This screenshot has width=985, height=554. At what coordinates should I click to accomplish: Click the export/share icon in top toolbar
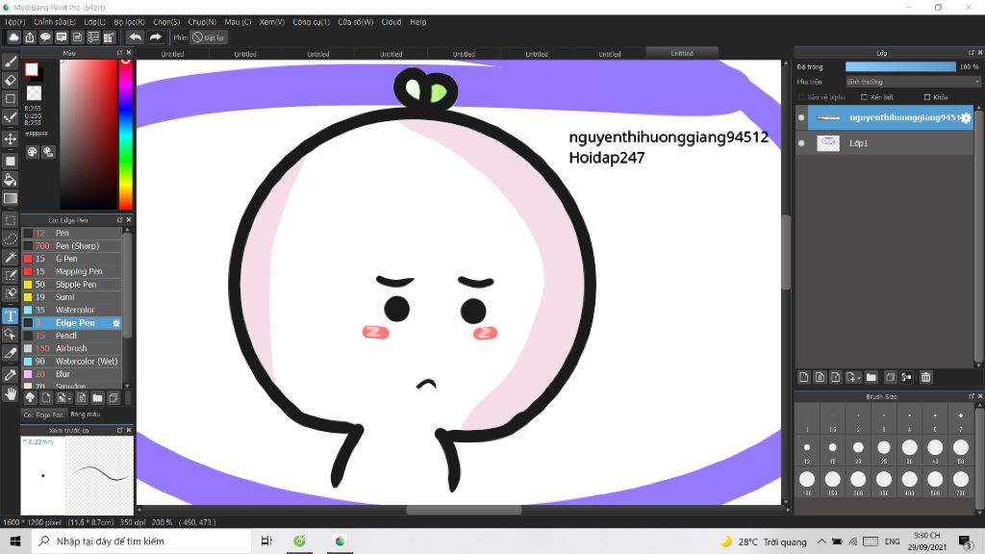tap(30, 38)
